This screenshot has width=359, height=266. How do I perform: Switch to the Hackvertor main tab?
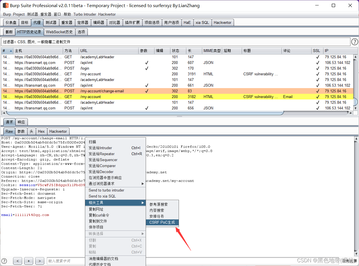[223, 22]
